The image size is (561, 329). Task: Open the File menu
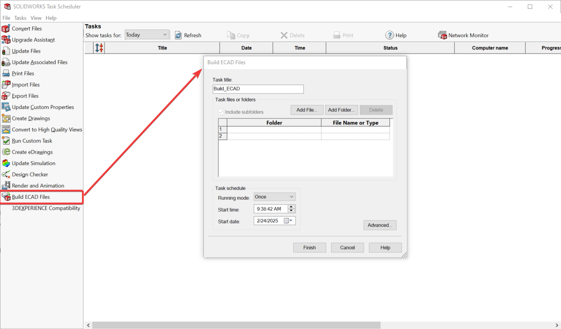(6, 18)
